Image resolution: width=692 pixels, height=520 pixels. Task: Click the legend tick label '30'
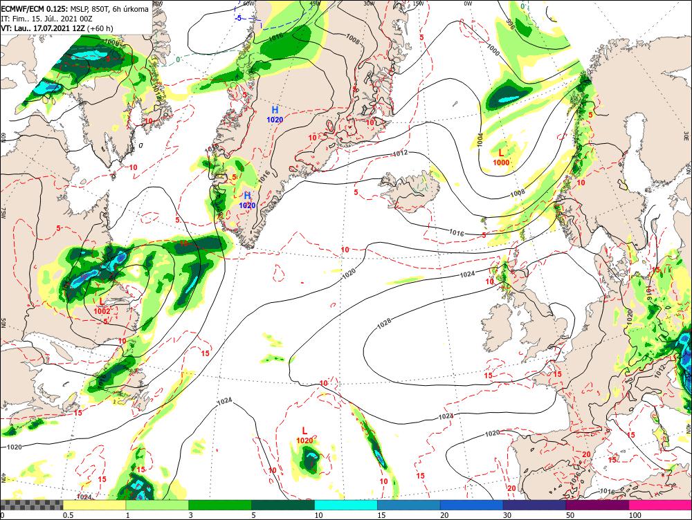tap(507, 515)
